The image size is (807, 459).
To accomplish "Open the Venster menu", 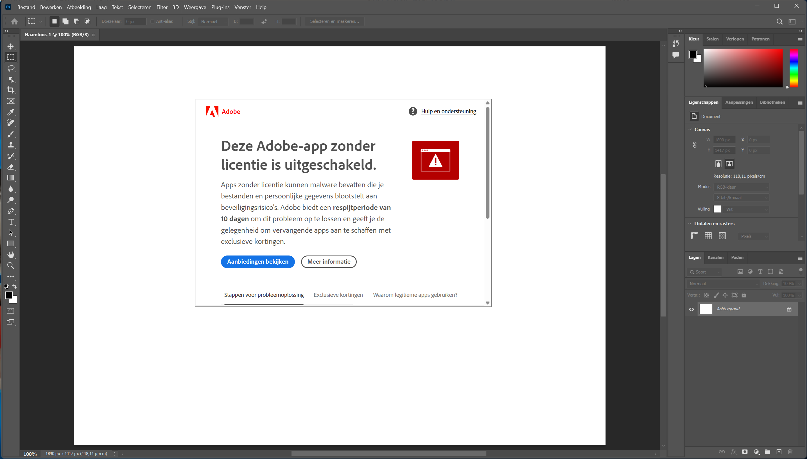I will (243, 7).
